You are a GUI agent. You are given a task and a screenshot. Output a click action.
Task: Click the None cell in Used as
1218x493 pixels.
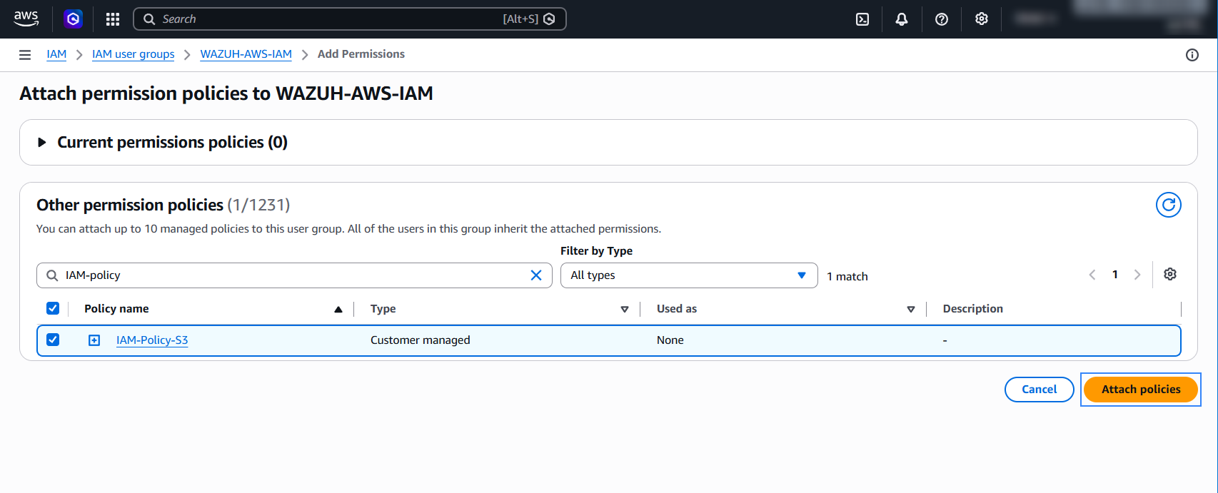[x=670, y=340]
